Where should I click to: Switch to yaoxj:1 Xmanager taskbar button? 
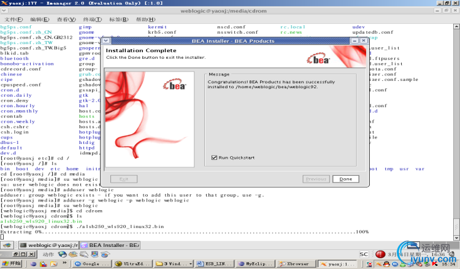pos(337,263)
